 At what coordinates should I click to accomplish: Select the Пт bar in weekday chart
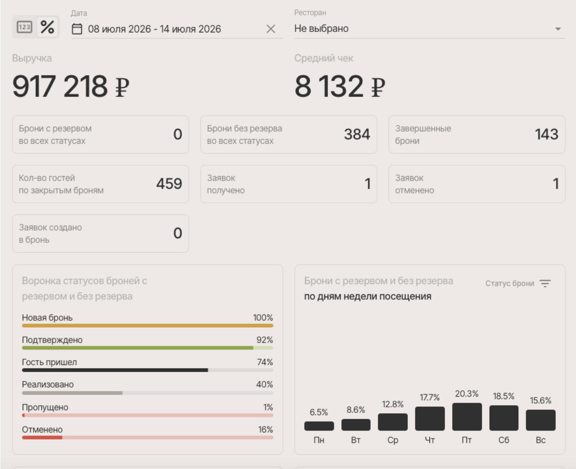click(467, 417)
